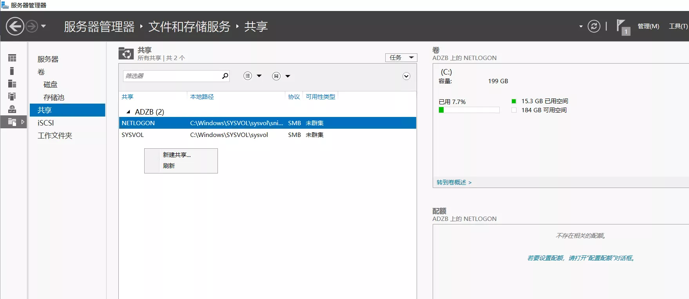Open the All Servers sidebar icon
This screenshot has height=299, width=689.
12,84
